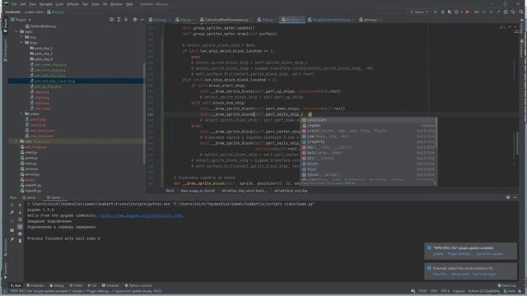Rerun Game using Run panel green arrow
The width and height of the screenshot is (527, 296).
12,205
